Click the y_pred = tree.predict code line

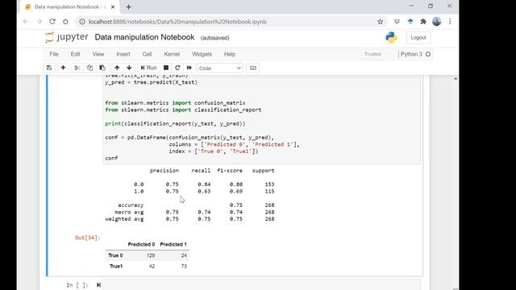(151, 82)
